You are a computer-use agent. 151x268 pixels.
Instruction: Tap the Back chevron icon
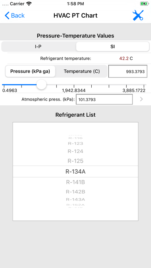pos(7,15)
